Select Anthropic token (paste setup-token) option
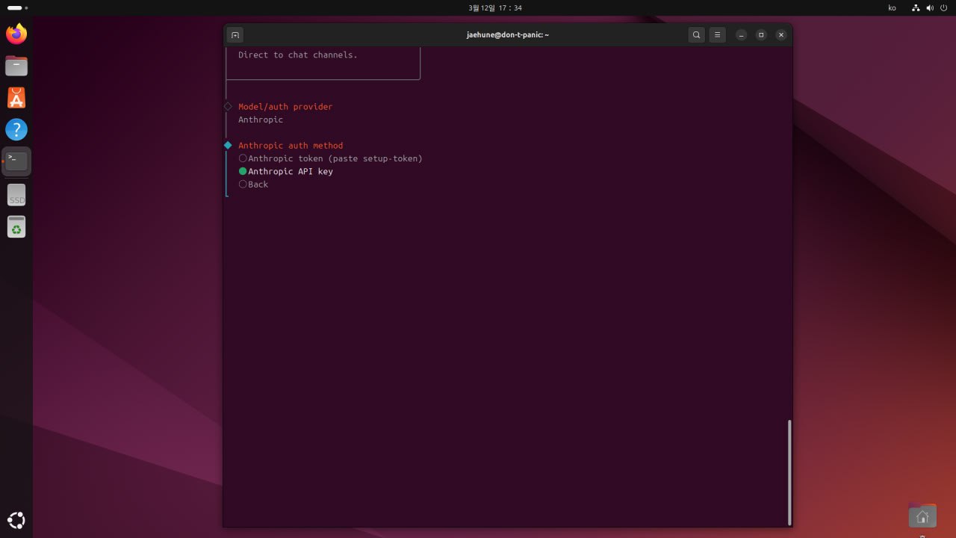Screen dimensions: 956x538 coord(335,158)
